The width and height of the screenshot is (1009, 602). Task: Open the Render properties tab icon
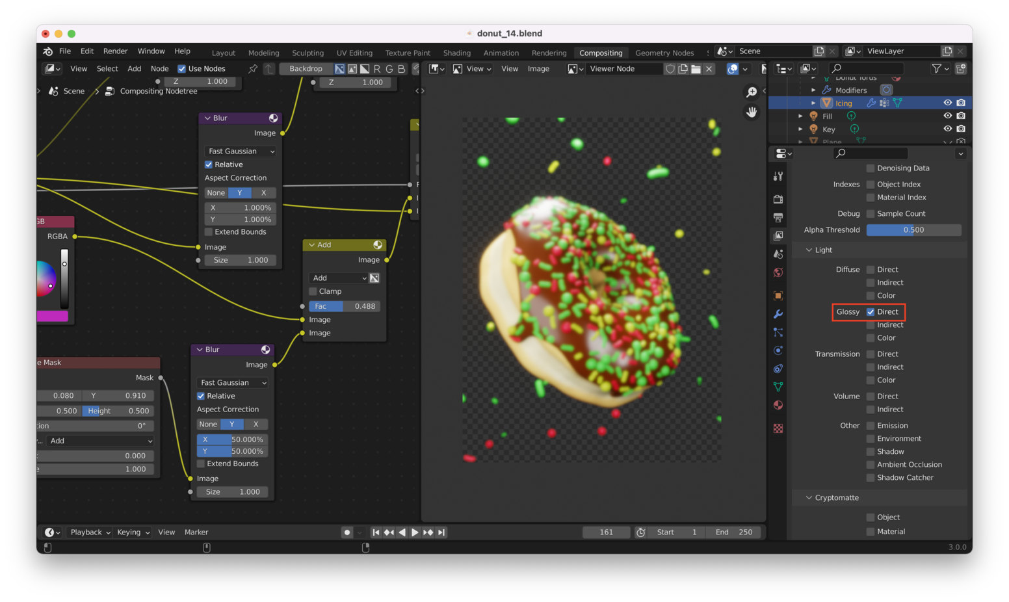778,199
